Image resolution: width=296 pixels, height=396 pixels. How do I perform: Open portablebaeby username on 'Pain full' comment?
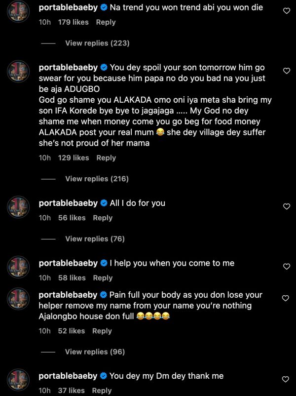click(68, 295)
